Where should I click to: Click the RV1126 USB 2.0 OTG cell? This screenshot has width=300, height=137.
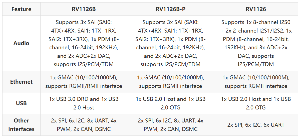tap(256, 103)
